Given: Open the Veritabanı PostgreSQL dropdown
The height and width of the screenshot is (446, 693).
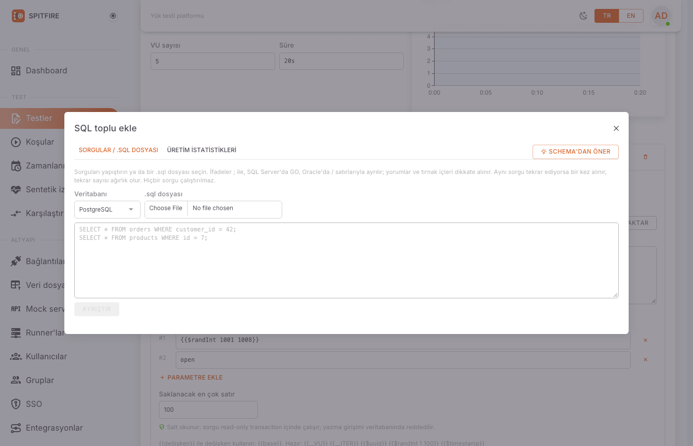Looking at the screenshot, I should tap(107, 210).
